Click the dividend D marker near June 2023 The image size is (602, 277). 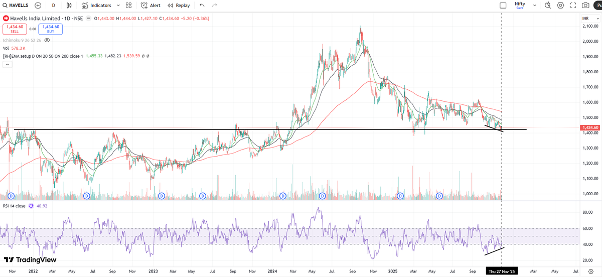click(202, 195)
